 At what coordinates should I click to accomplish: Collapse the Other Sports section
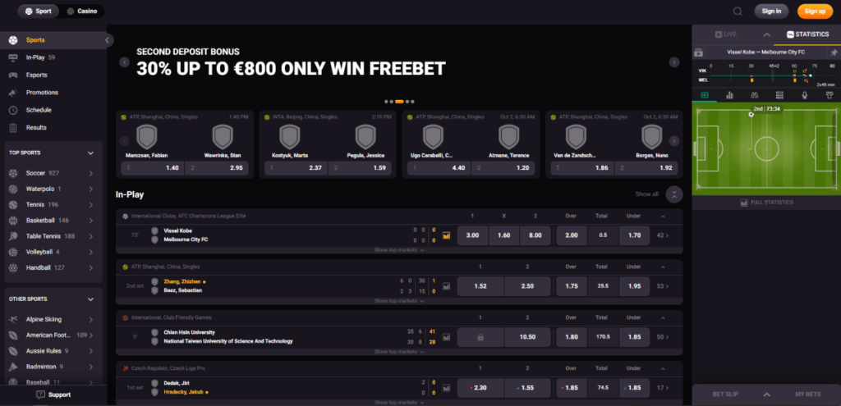point(91,299)
